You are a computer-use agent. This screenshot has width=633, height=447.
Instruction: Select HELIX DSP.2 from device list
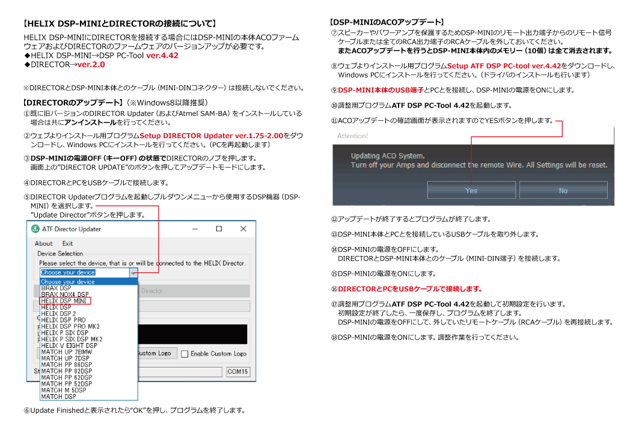[x=89, y=314]
